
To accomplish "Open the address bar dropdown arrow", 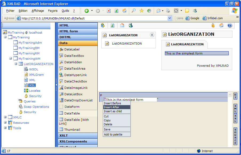I will point(170,18).
